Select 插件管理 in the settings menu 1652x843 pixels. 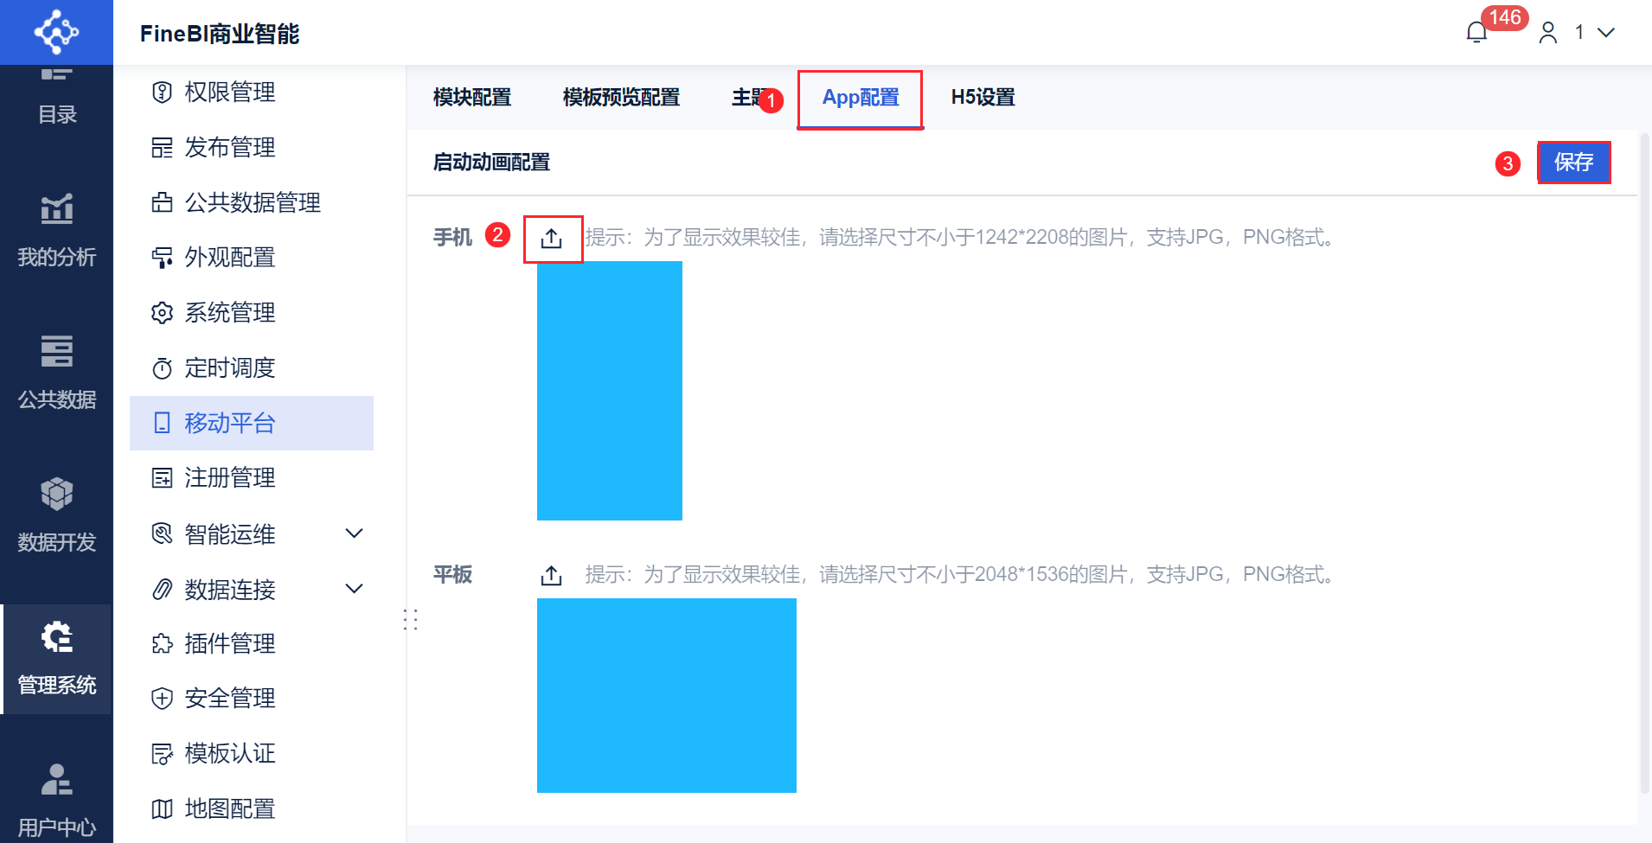pyautogui.click(x=229, y=643)
